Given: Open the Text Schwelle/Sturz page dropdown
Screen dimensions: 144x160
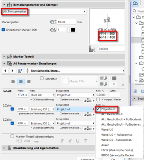Looking at the screenshot, I should click(74, 71).
